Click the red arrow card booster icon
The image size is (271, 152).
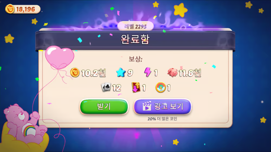click(x=136, y=87)
